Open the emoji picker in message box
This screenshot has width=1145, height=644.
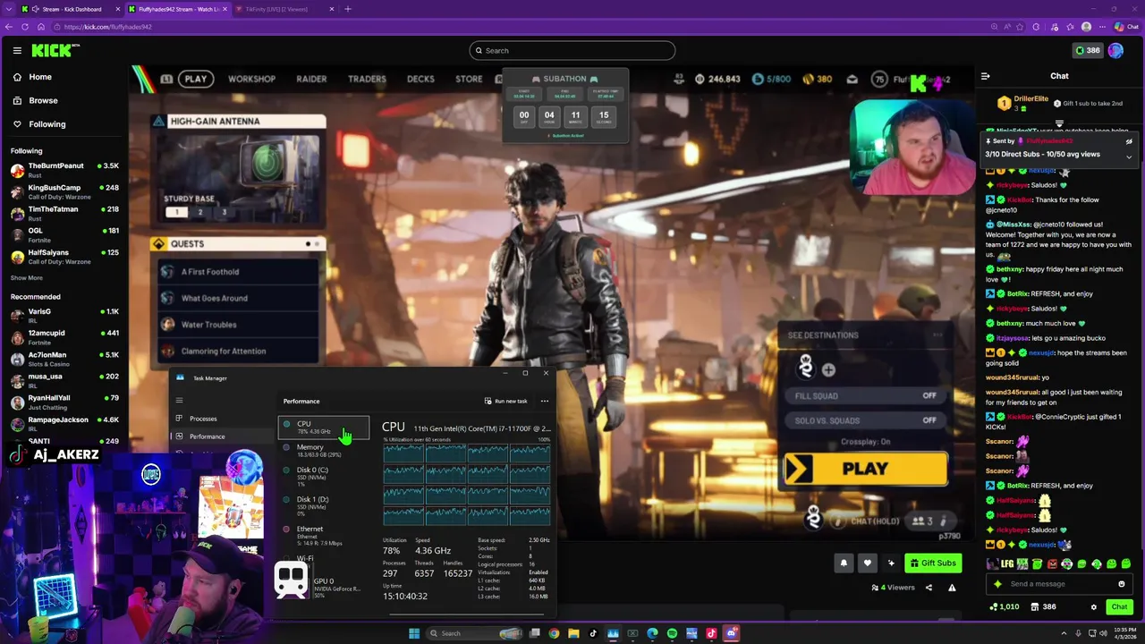coord(1121,584)
